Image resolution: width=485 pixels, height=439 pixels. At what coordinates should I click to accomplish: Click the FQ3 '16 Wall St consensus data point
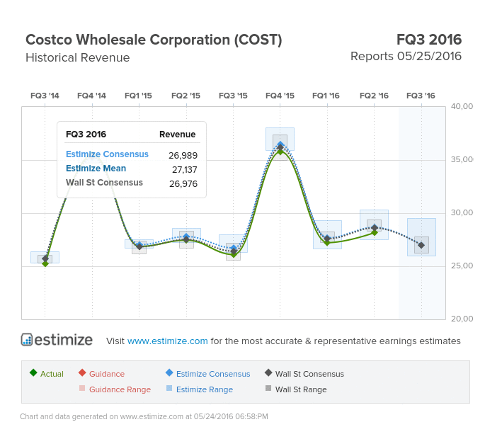point(421,245)
